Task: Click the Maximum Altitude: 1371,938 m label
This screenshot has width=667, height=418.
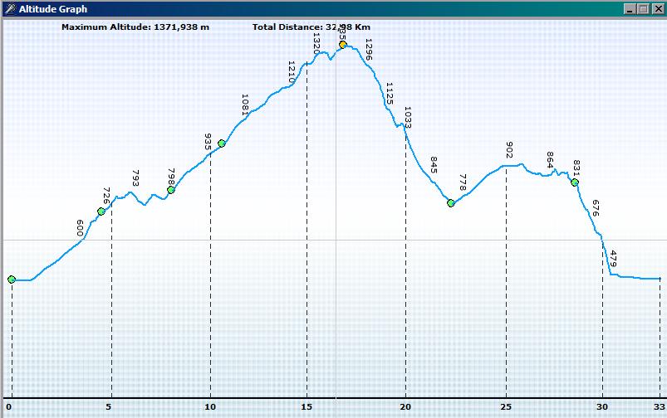Action: 135,27
